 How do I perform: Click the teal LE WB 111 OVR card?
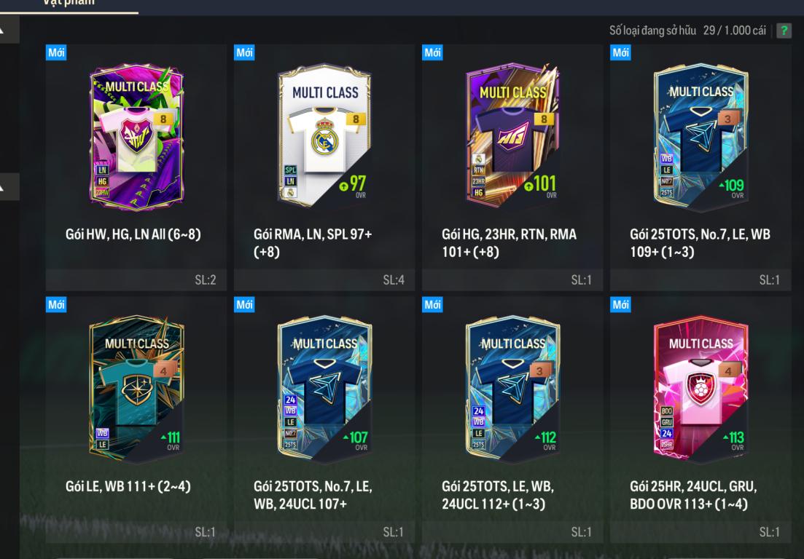[x=136, y=388]
